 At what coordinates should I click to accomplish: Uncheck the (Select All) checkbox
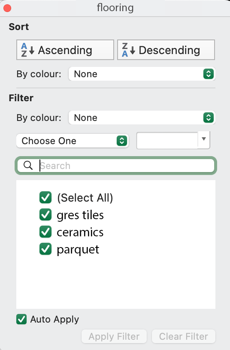click(45, 198)
